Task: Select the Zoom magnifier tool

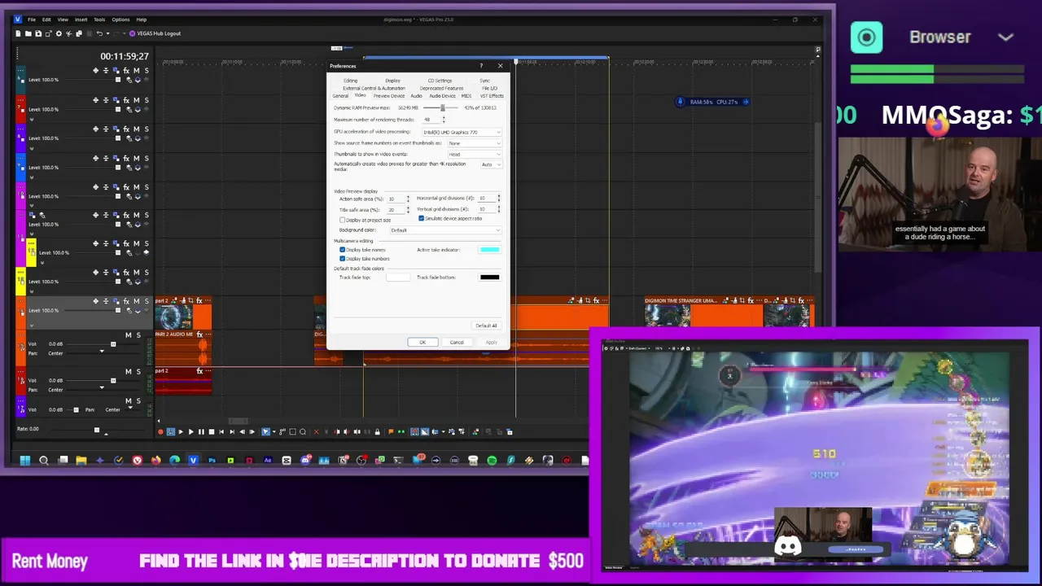Action: (303, 432)
